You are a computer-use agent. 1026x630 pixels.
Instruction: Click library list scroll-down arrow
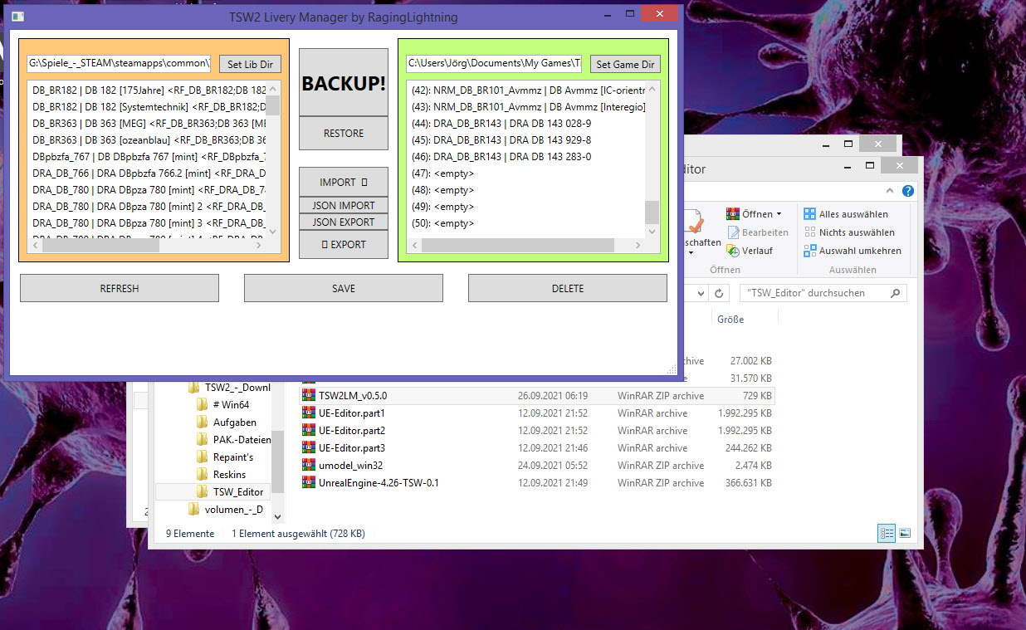coord(272,232)
